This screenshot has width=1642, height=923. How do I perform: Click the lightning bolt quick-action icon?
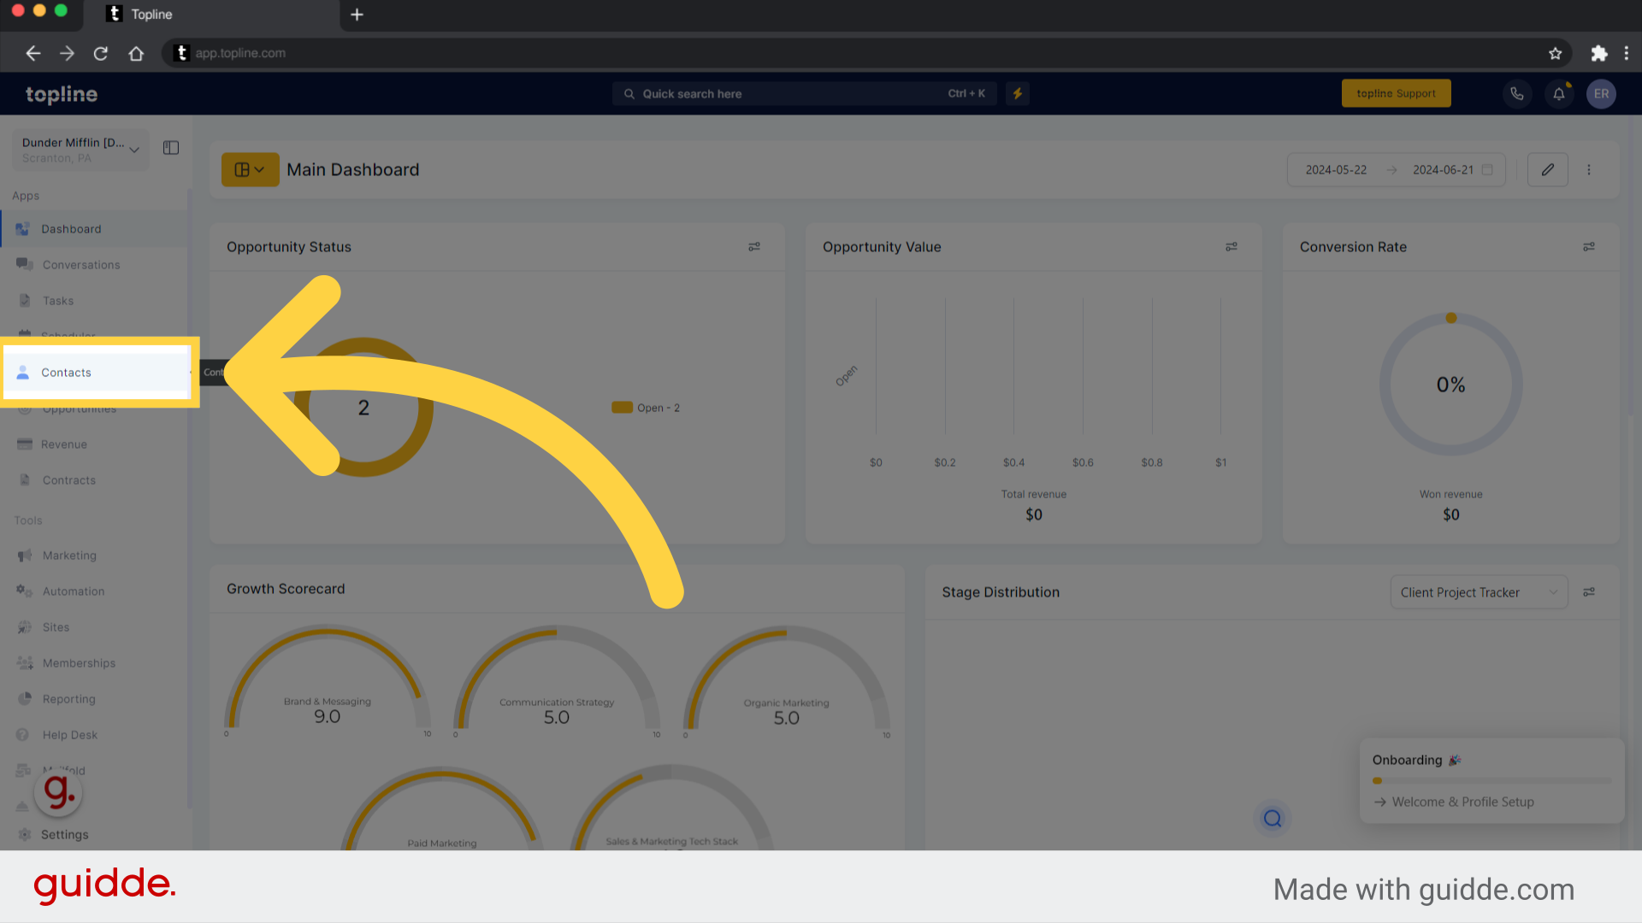tap(1017, 92)
